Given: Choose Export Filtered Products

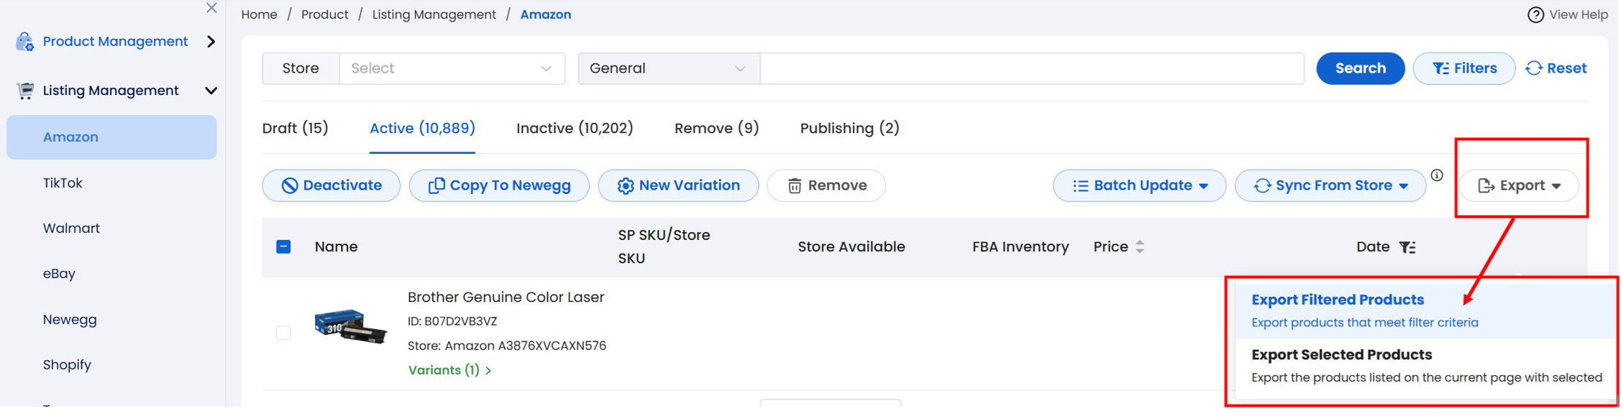Looking at the screenshot, I should tap(1424, 311).
